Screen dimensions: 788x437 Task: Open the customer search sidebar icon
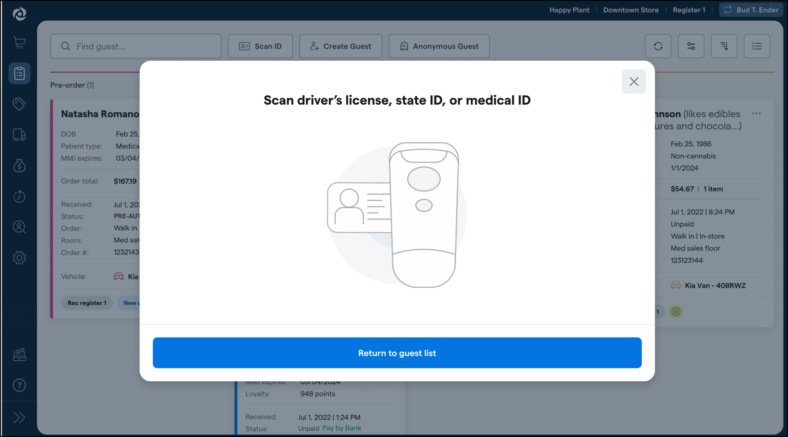(20, 227)
